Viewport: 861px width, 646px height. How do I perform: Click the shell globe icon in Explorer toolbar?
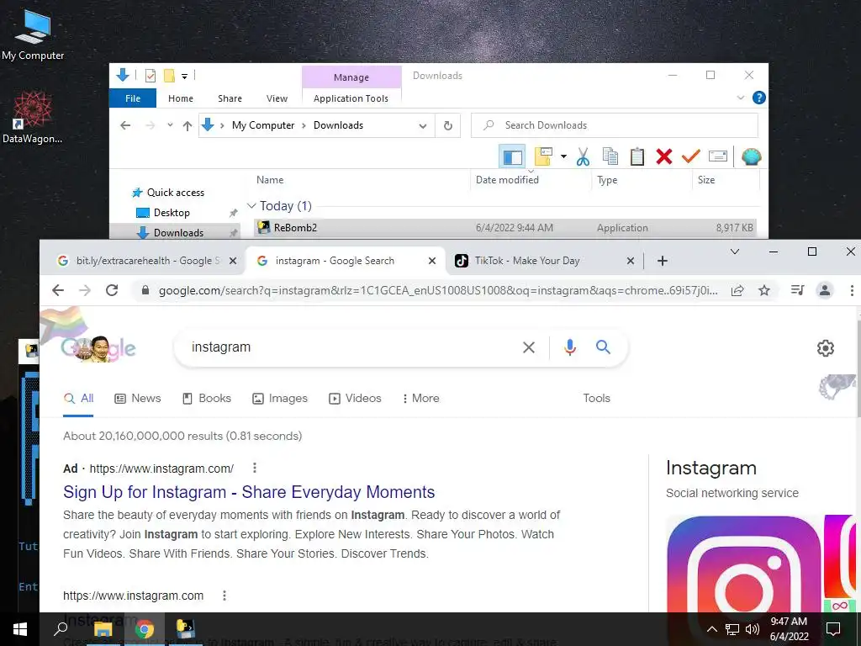pos(751,157)
